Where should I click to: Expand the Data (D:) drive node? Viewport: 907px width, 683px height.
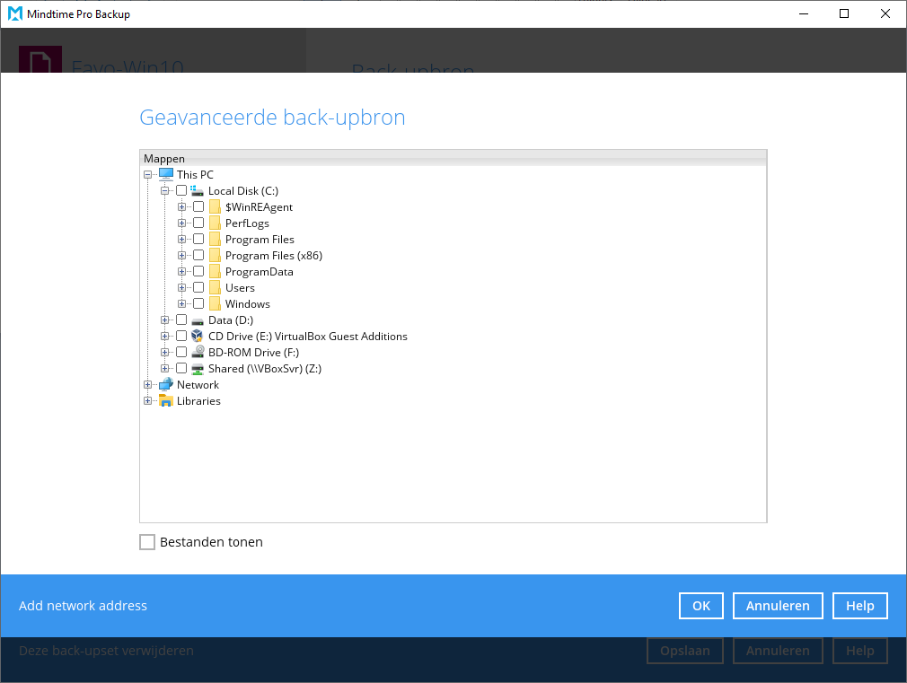(165, 320)
